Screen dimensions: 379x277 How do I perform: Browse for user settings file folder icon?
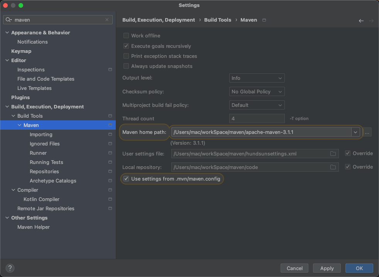[x=333, y=154]
